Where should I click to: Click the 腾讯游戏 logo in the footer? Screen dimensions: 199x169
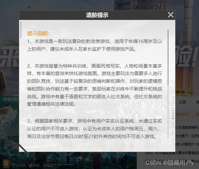pyautogui.click(x=34, y=165)
